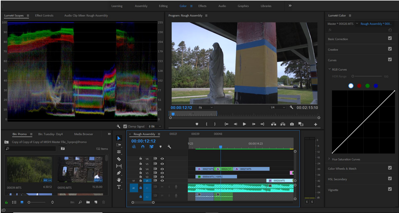Click Mark Out button in Program monitor
The width and height of the screenshot is (399, 213).
(x=215, y=124)
